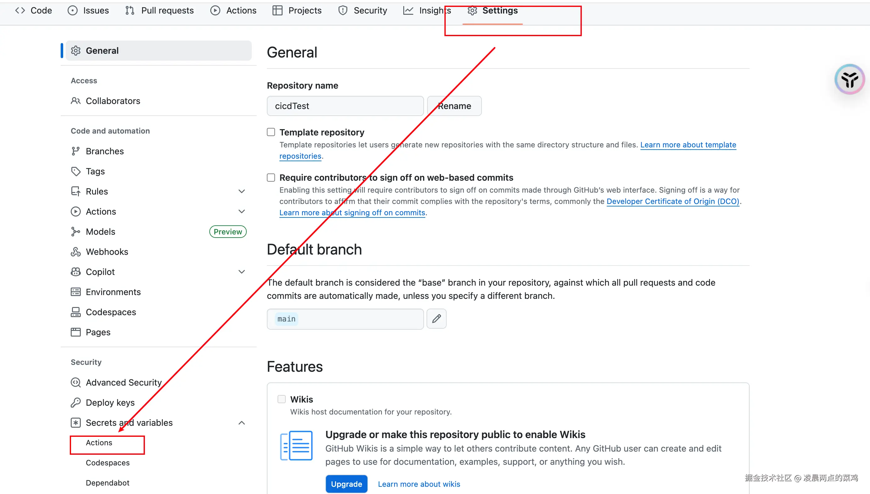
Task: Click the Collaborators people icon
Action: tap(75, 101)
